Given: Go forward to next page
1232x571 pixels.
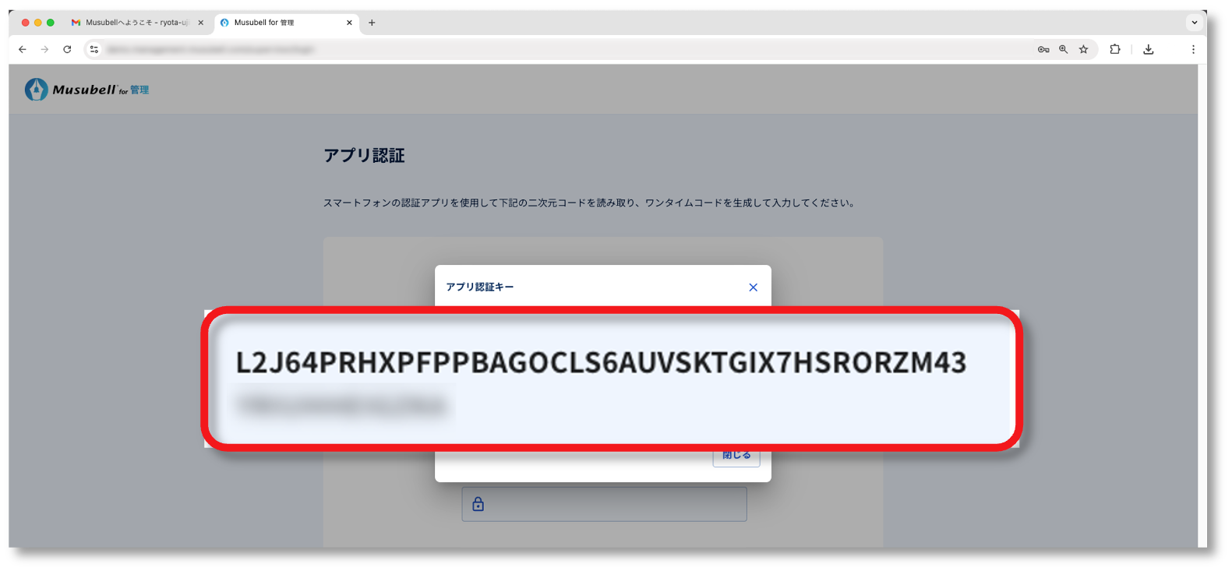Looking at the screenshot, I should point(45,49).
